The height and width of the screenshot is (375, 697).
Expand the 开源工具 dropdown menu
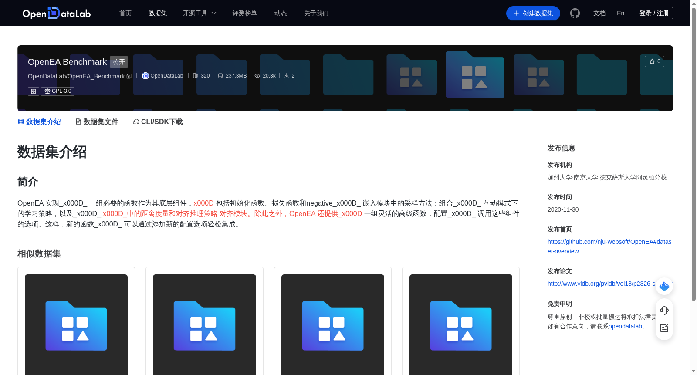tap(200, 13)
